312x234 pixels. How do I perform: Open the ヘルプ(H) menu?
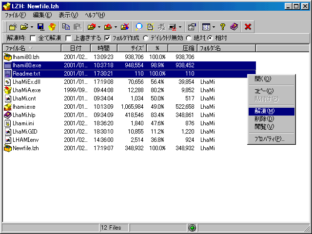(95, 15)
